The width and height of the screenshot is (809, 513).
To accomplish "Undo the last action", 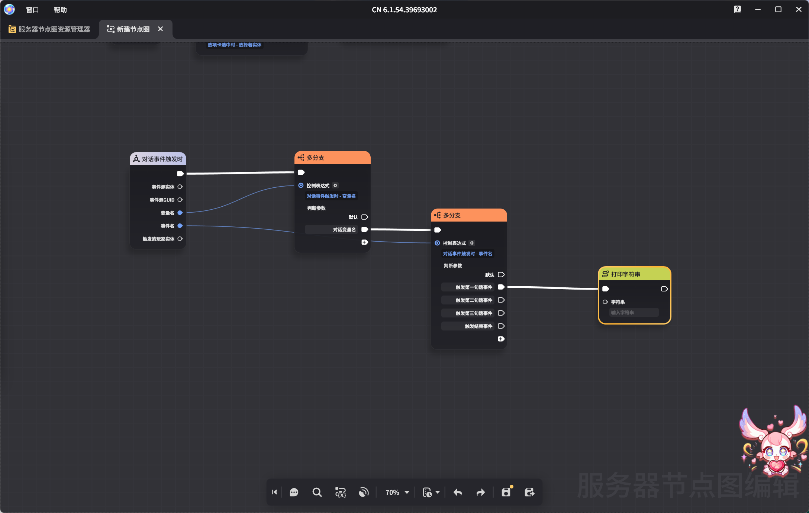I will tap(458, 492).
